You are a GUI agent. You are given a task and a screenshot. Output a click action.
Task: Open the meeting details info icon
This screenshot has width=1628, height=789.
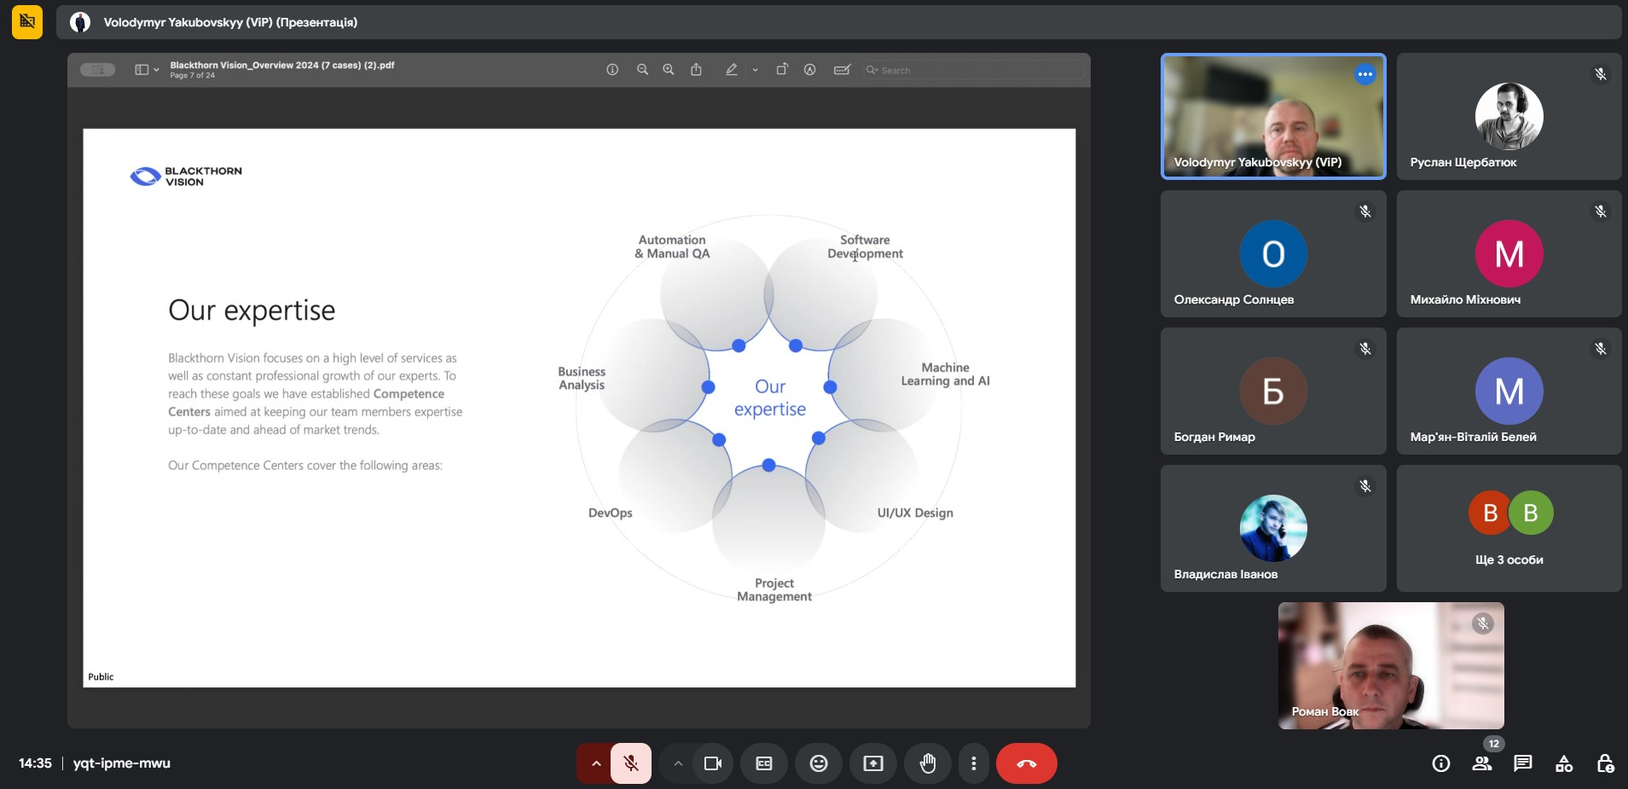point(1441,763)
